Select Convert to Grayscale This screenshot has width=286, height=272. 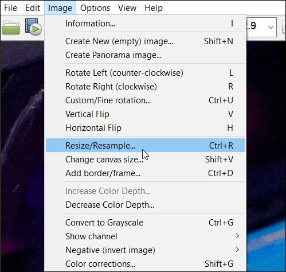coord(145,223)
